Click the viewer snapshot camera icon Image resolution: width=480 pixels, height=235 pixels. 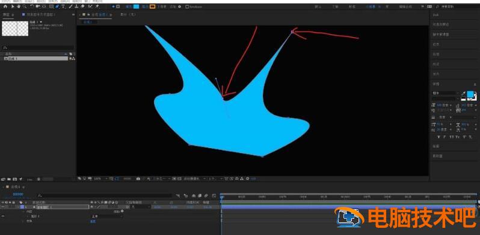pyautogui.click(x=138, y=179)
